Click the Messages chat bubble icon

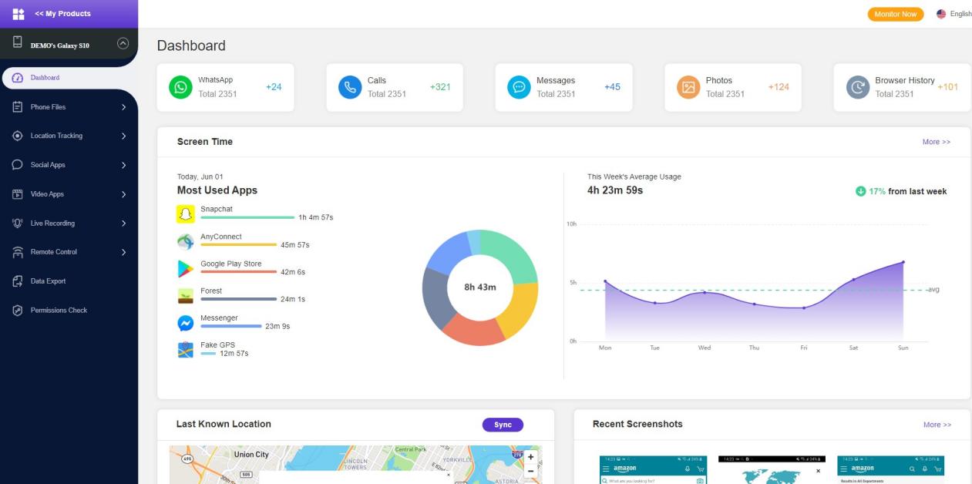[x=519, y=87]
